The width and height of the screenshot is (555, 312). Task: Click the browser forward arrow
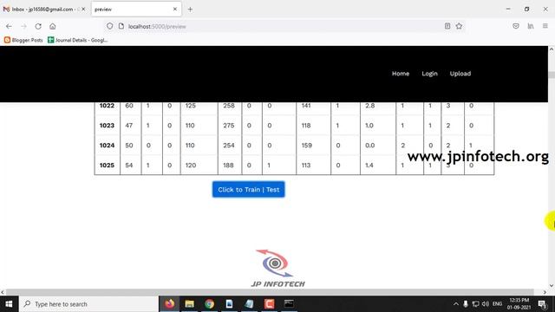[x=23, y=26]
